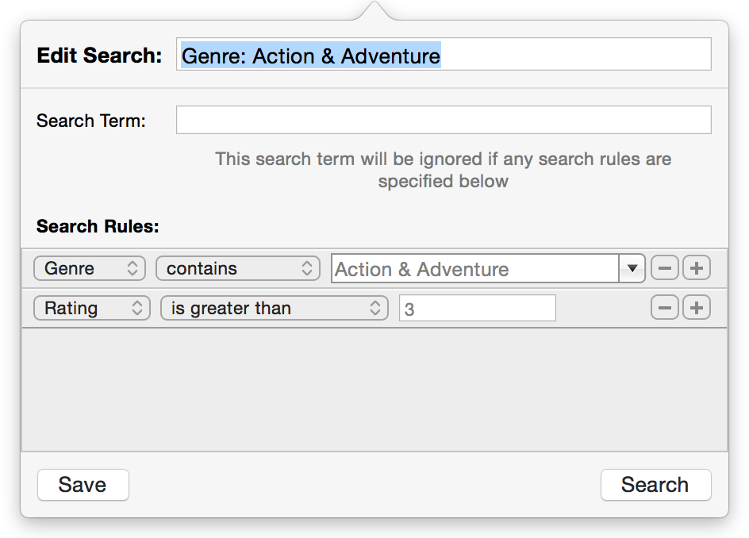Open the 'contains' operator dropdown
This screenshot has height=538, width=749.
point(238,268)
